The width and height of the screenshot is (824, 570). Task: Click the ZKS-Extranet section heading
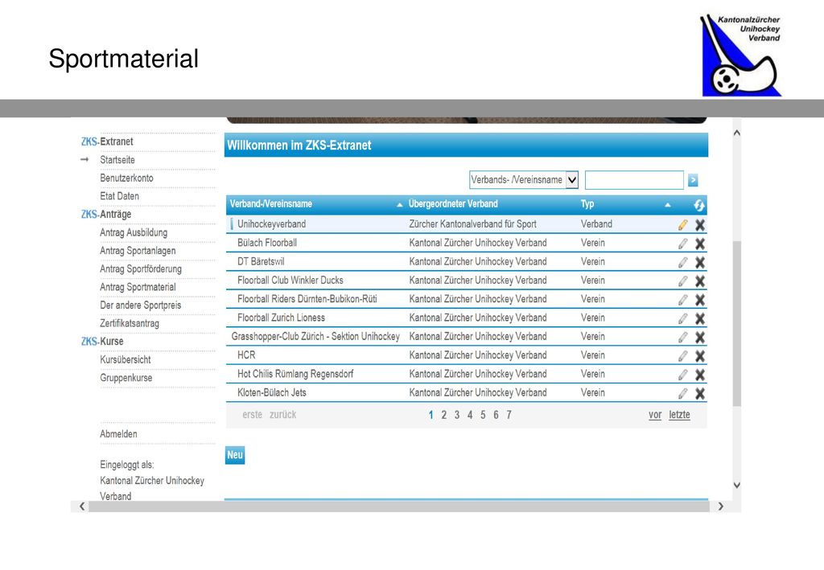107,141
